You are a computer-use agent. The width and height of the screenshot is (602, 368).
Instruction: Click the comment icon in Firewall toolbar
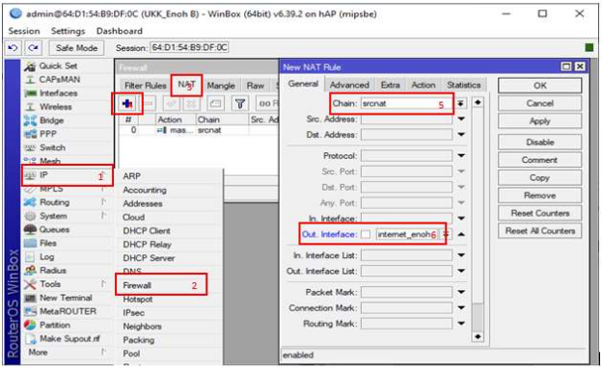coord(216,103)
